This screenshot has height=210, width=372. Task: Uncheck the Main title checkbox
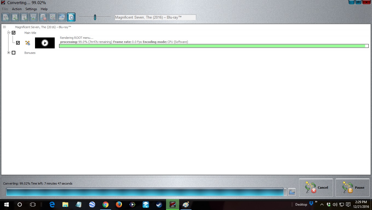coord(13,33)
